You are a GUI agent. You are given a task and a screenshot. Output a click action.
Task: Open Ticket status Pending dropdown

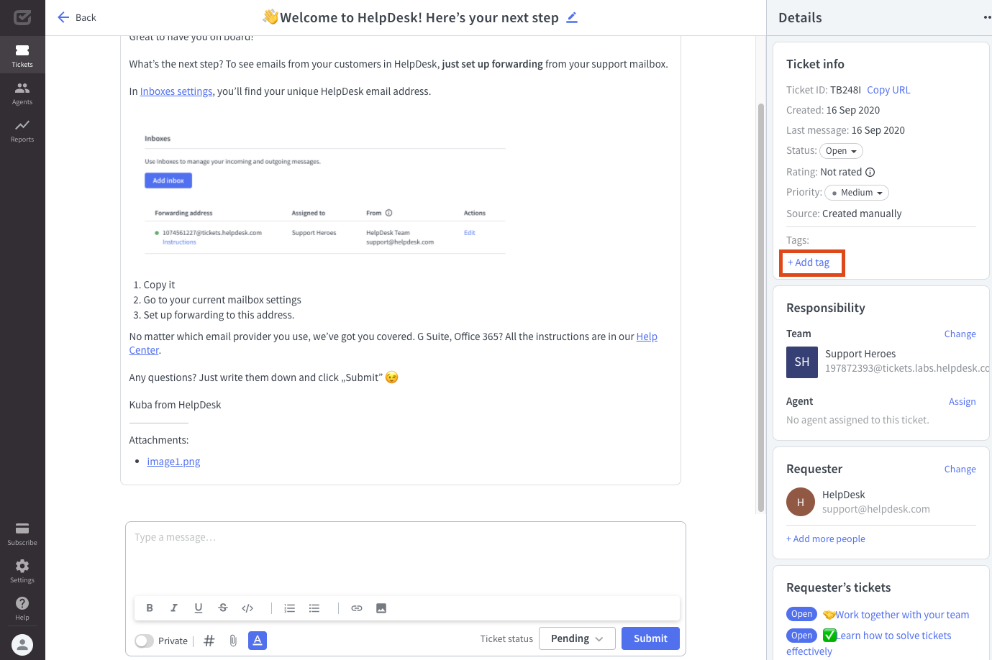click(x=577, y=638)
